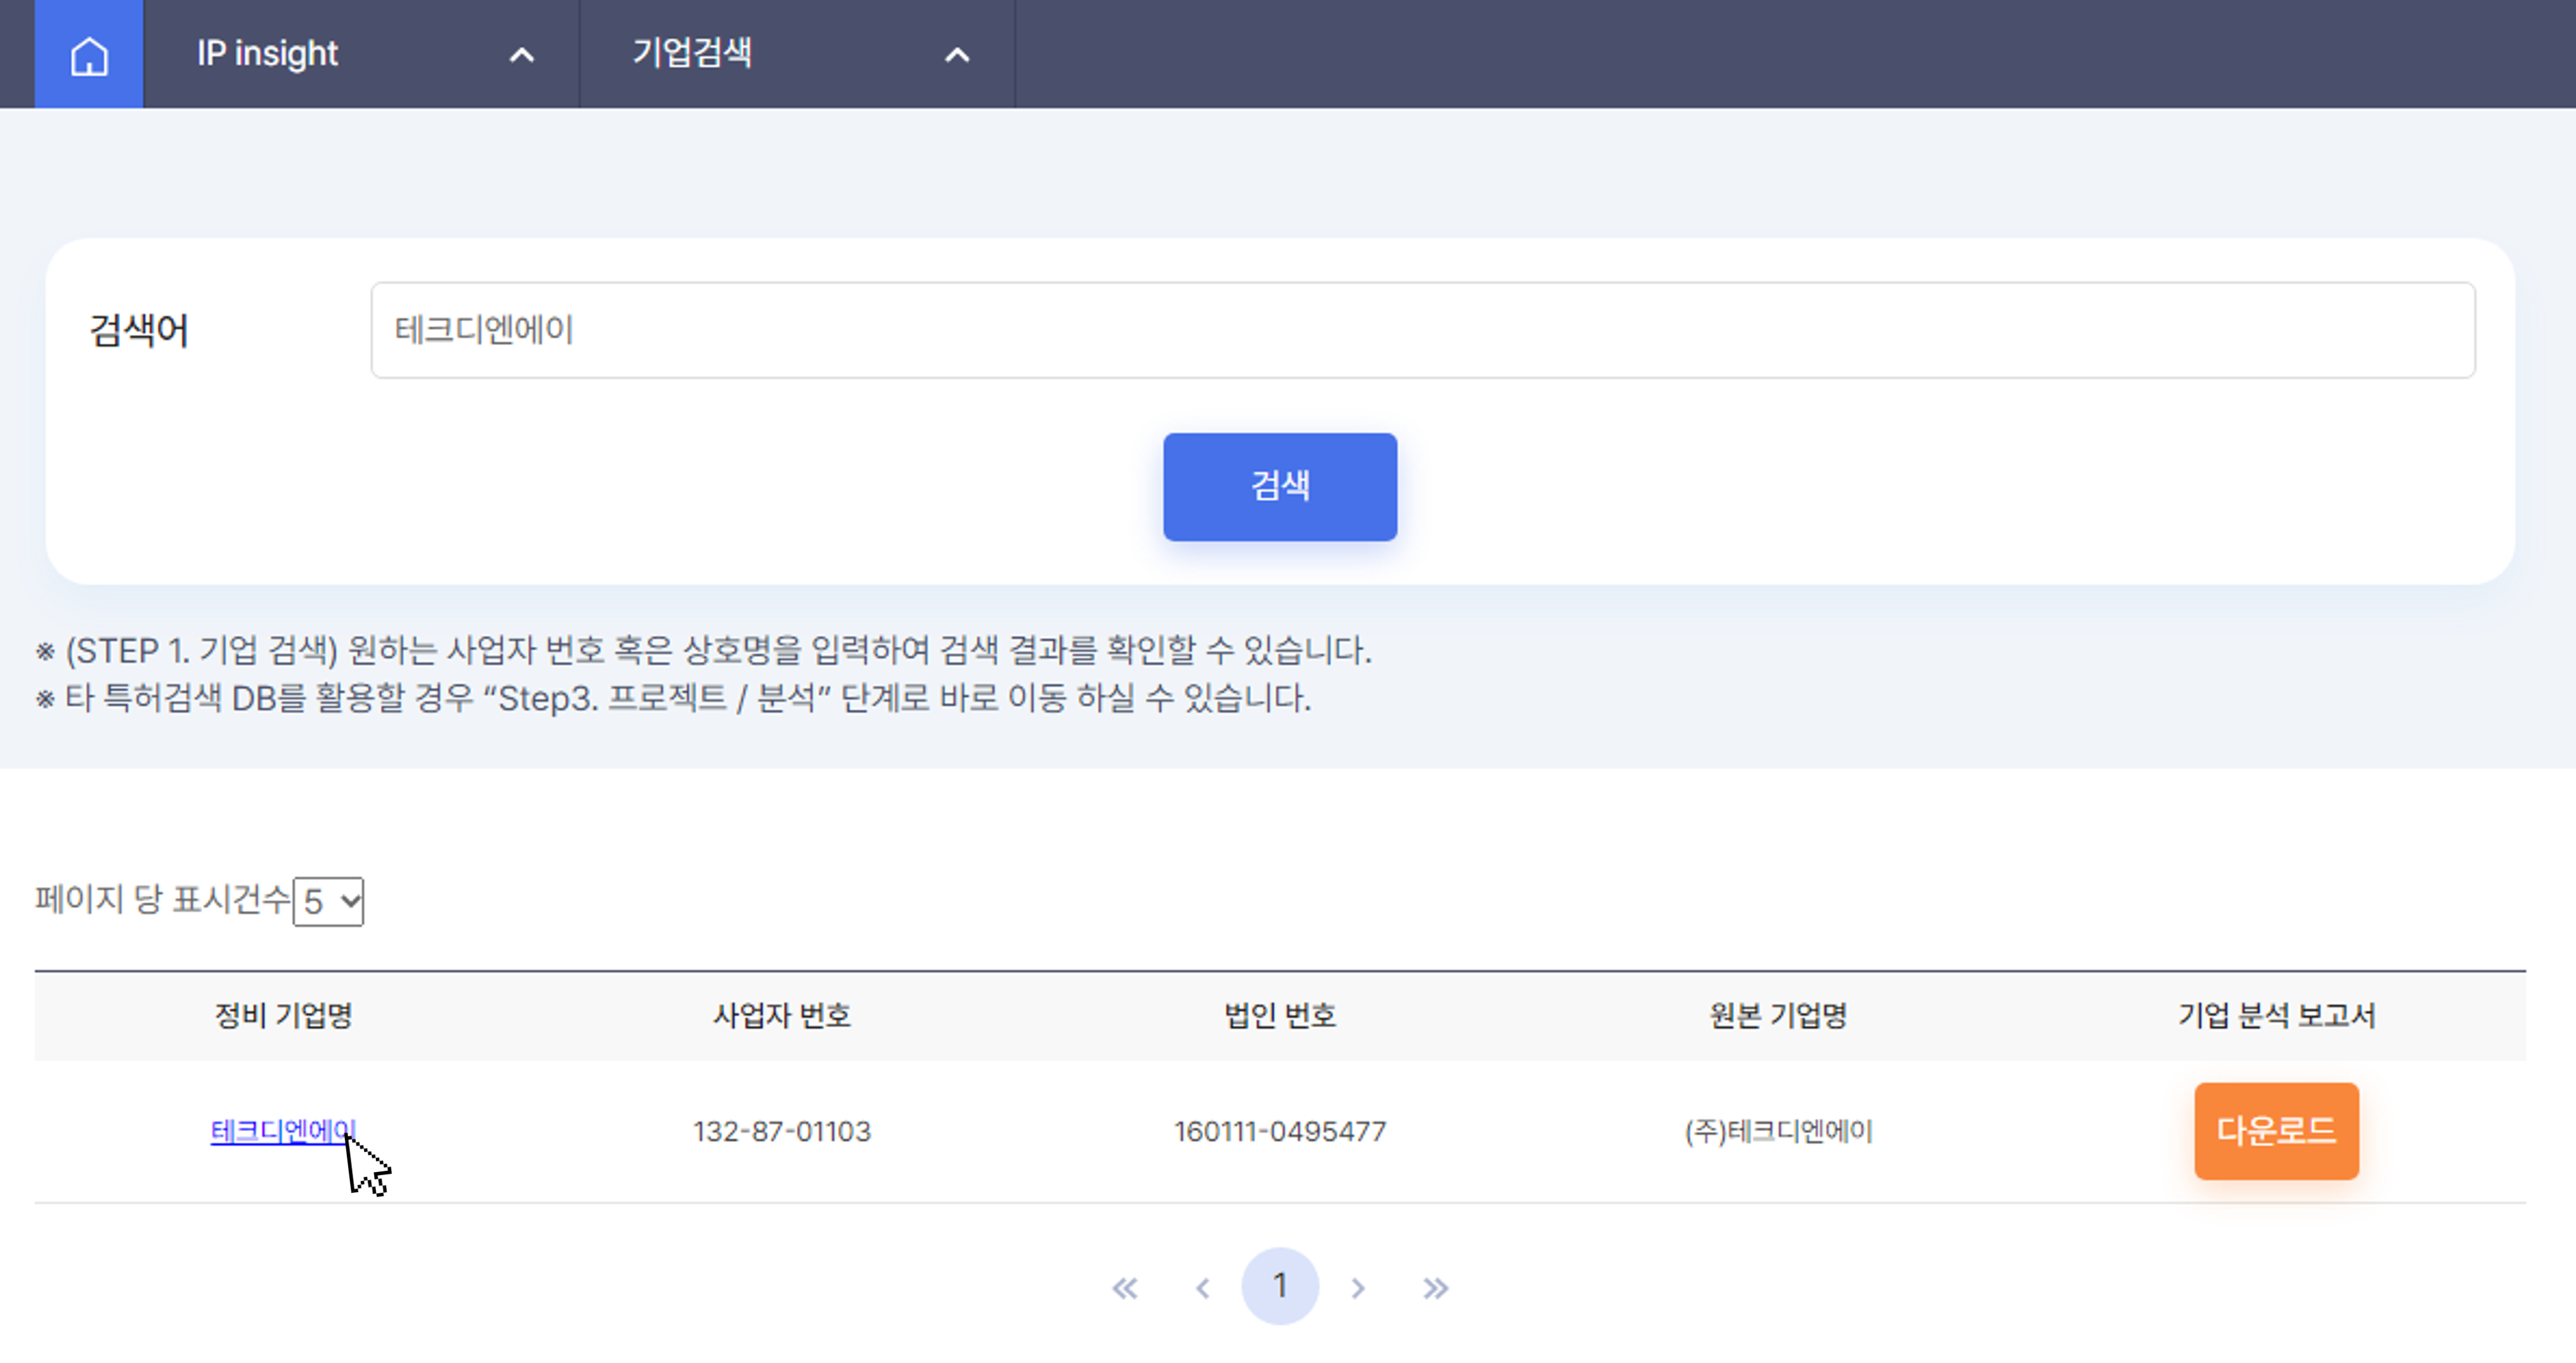Image resolution: width=2576 pixels, height=1363 pixels.
Task: Open the IP insight menu
Action: coord(267,54)
